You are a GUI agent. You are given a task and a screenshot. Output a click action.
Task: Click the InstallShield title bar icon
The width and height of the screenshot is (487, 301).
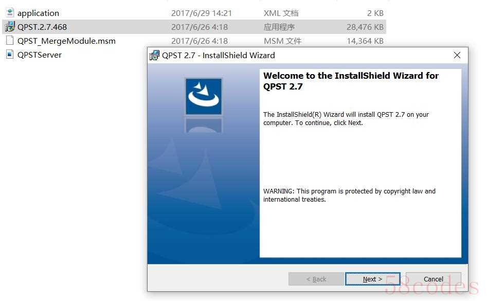(154, 55)
